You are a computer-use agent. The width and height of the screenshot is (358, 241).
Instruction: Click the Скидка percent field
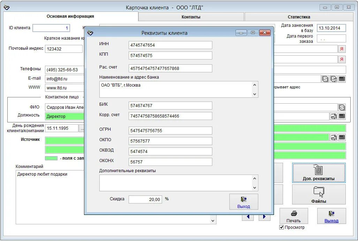145,200
